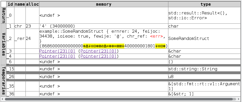Click the first yellow highlighted bytes in _2 memory

click(x=104, y=46)
